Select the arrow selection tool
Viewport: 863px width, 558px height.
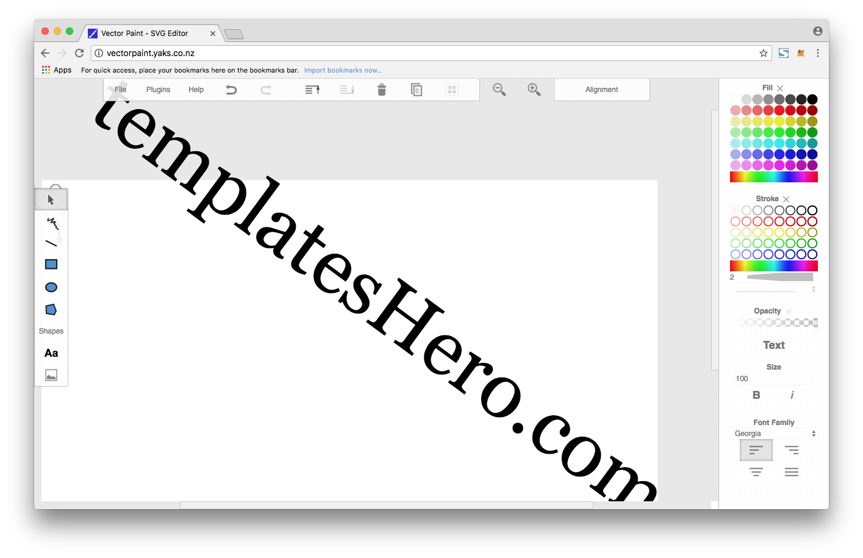(51, 199)
